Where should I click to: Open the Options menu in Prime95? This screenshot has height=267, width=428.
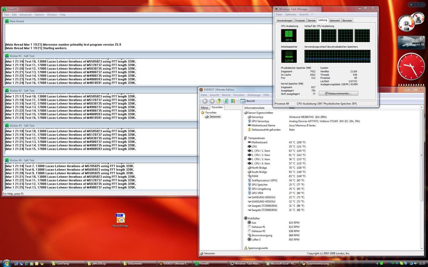point(39,15)
